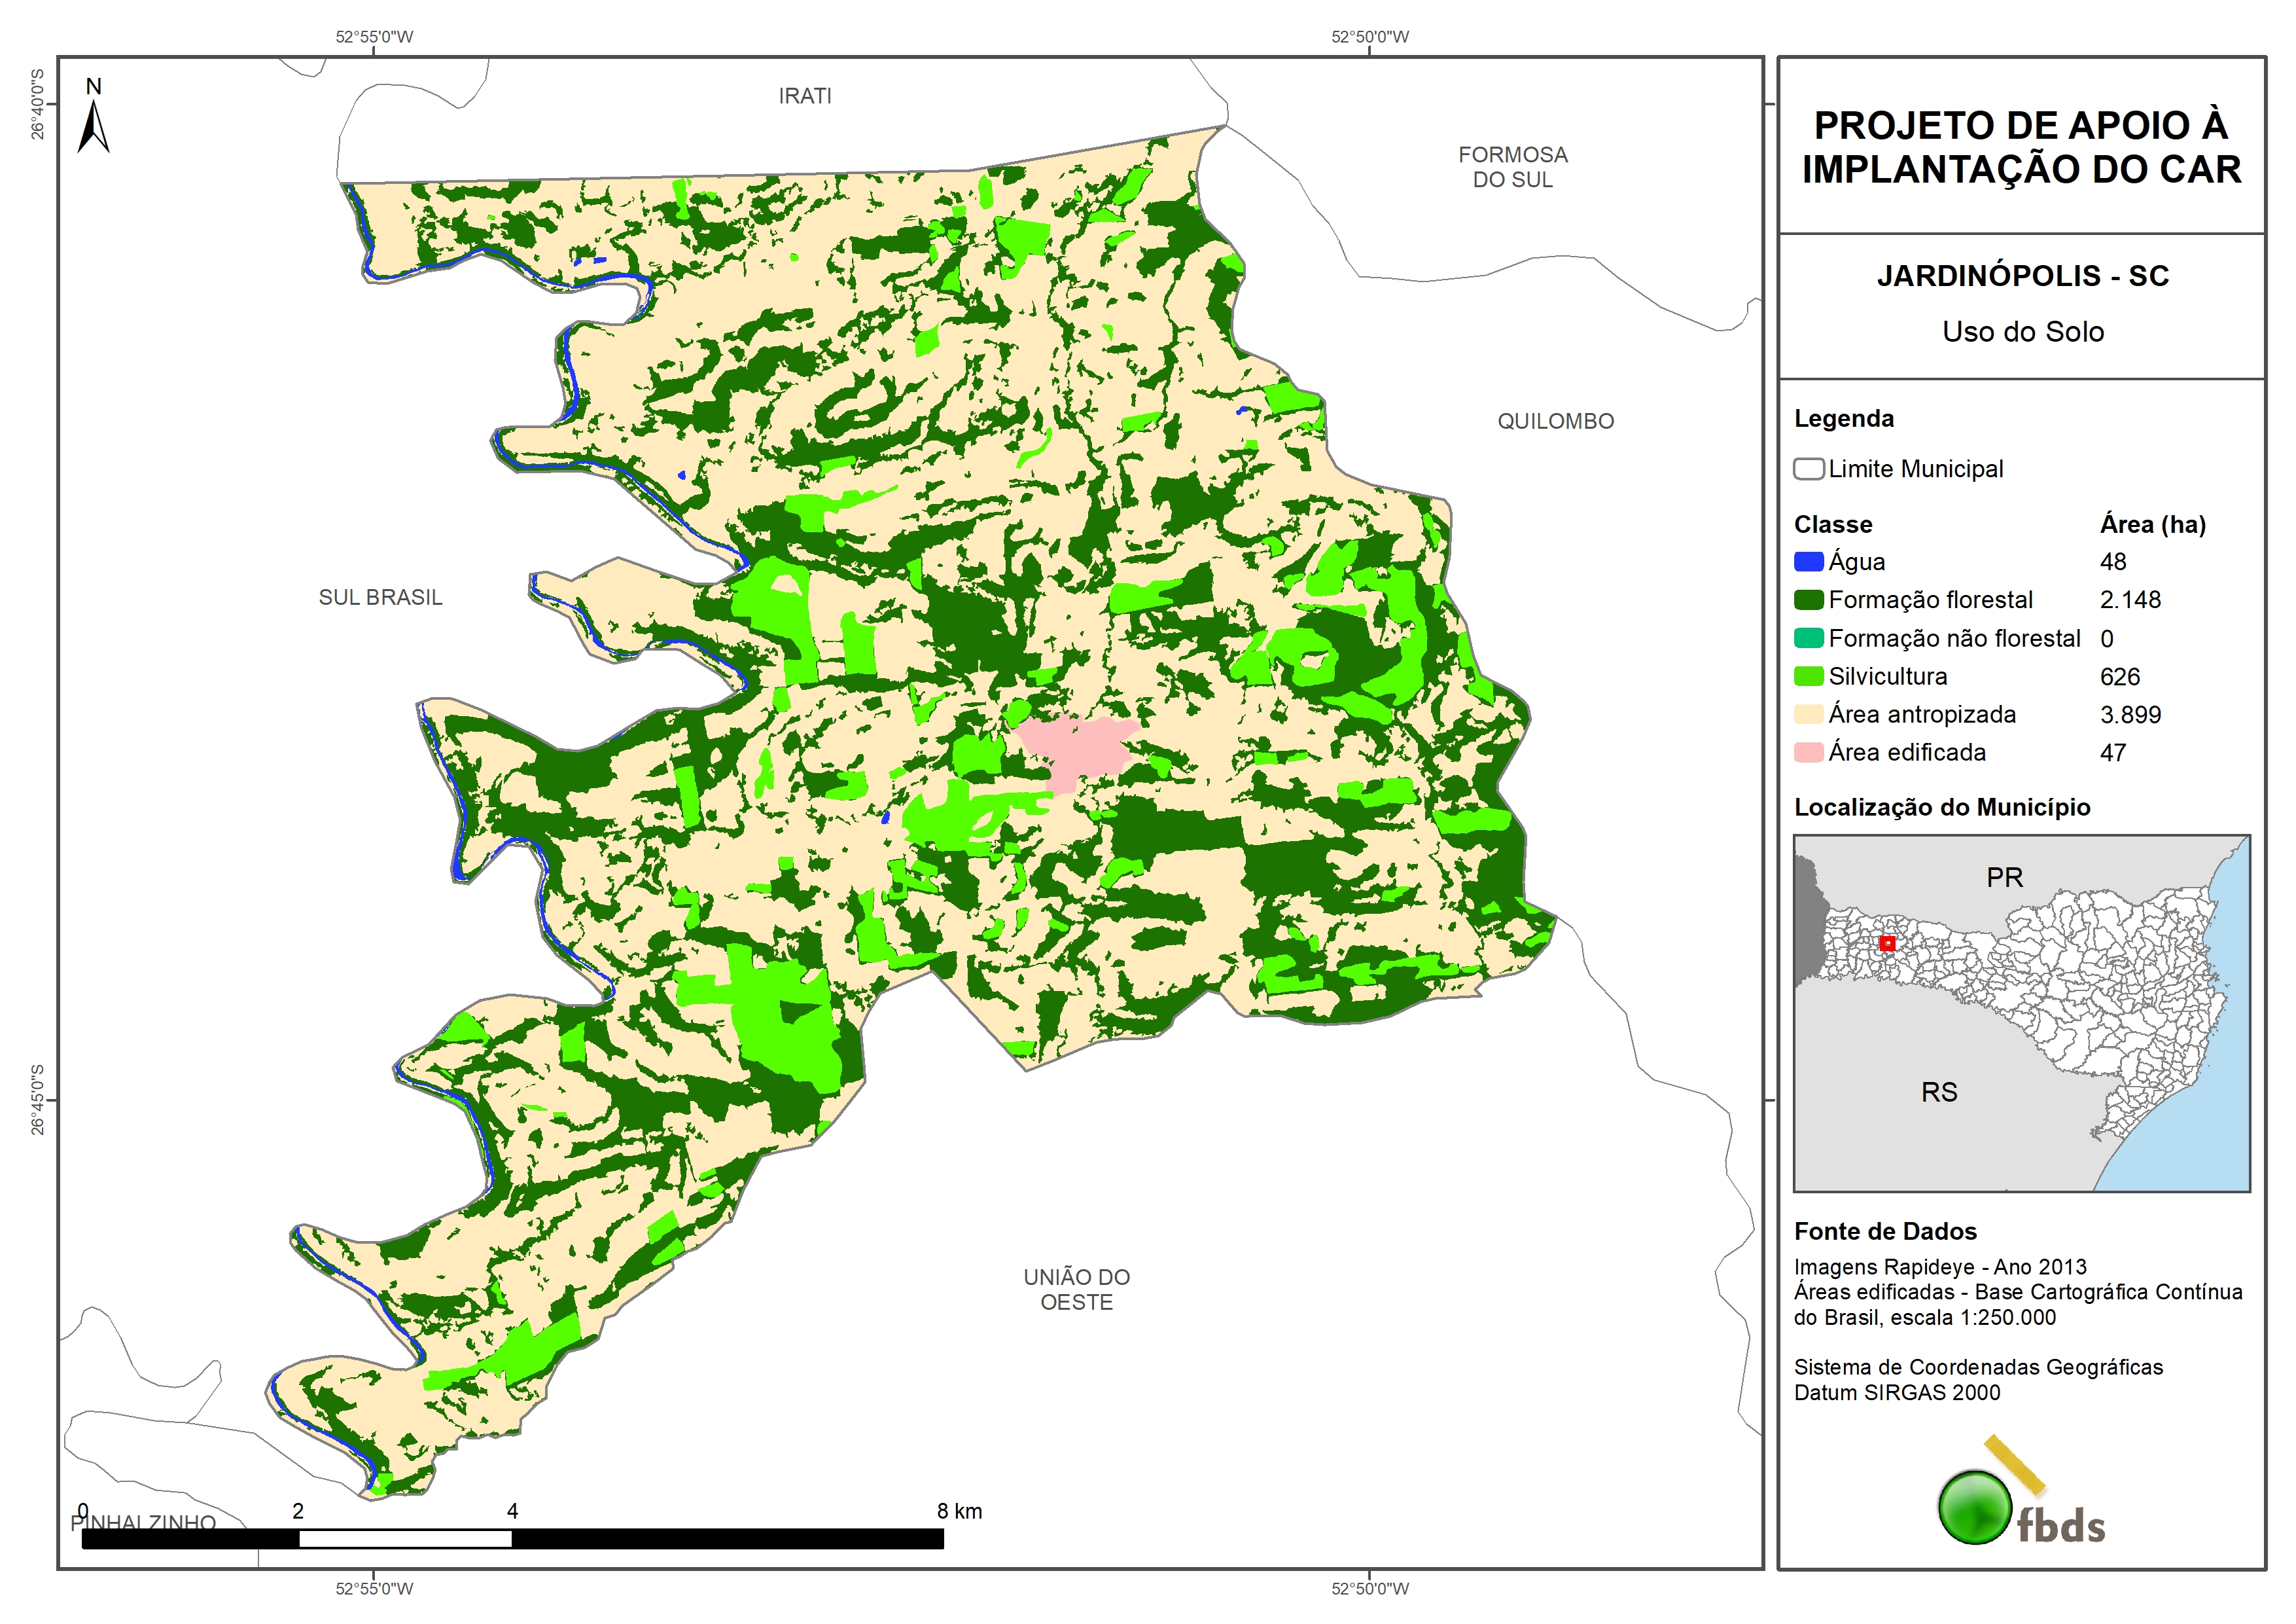The height and width of the screenshot is (1624, 2296).
Task: Click the beige Área antropizada legend swatch
Action: pyautogui.click(x=1808, y=714)
